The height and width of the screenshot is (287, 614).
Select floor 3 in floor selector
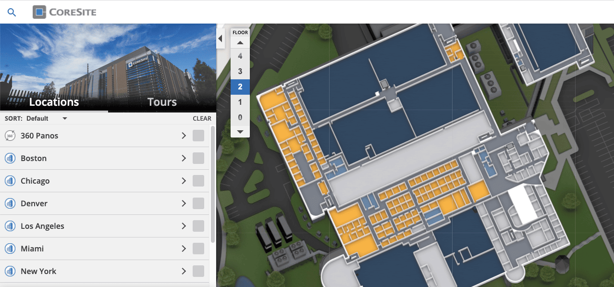(x=240, y=71)
